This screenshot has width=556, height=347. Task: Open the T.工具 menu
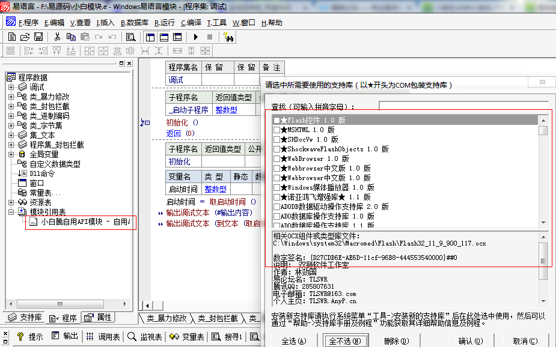point(216,23)
